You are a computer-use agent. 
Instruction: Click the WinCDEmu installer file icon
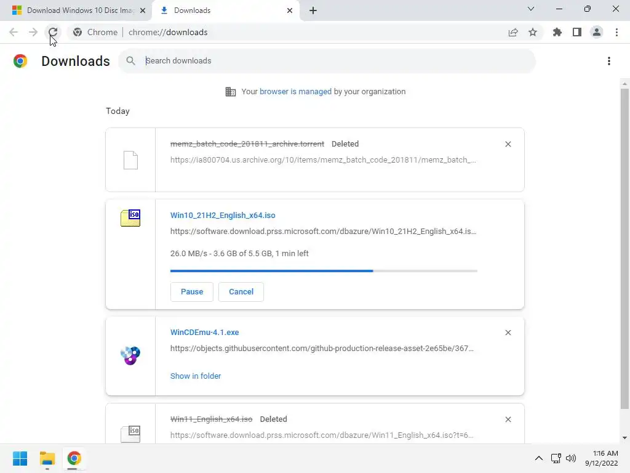pos(130,355)
